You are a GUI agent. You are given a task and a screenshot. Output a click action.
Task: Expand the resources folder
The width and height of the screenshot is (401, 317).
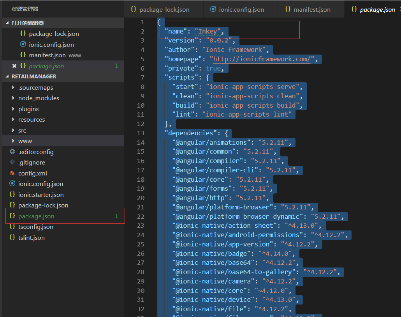click(x=13, y=120)
